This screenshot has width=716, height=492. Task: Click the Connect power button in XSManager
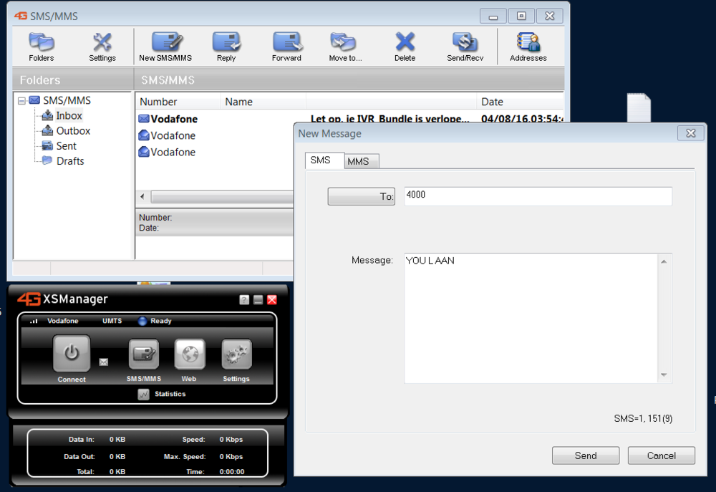tap(71, 354)
